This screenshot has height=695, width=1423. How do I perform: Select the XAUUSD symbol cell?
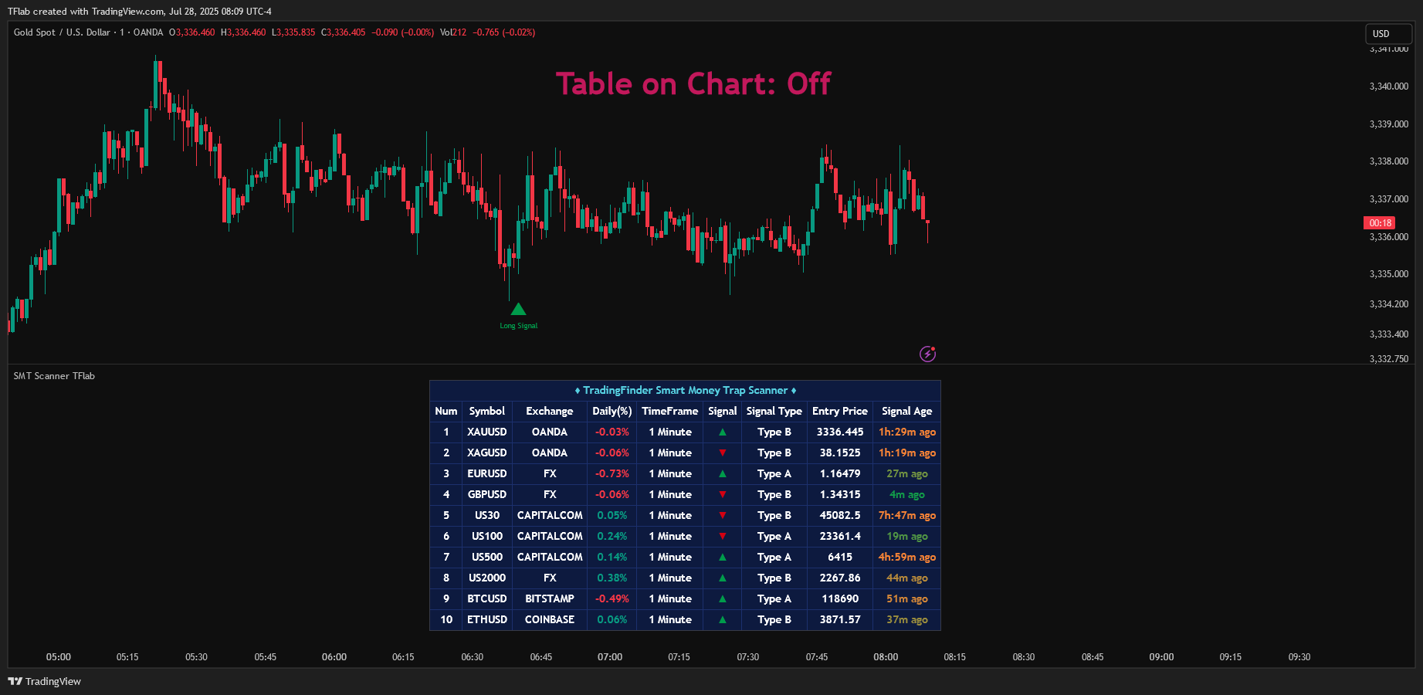click(487, 432)
